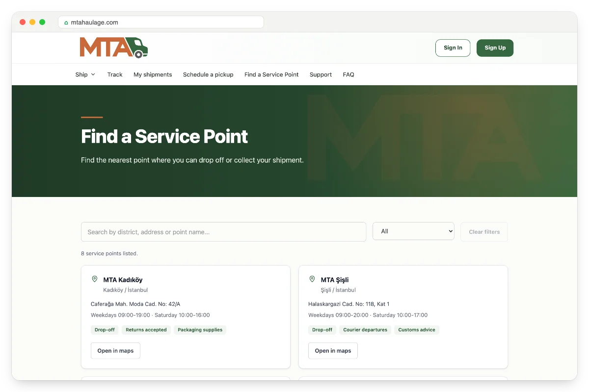Click the green Sign Up button
This screenshot has width=589, height=392.
click(x=495, y=48)
